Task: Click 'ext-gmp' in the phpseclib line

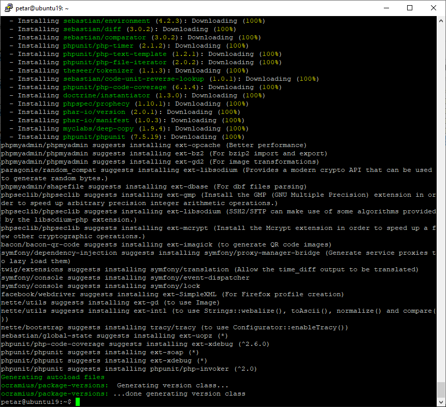Action: point(181,195)
